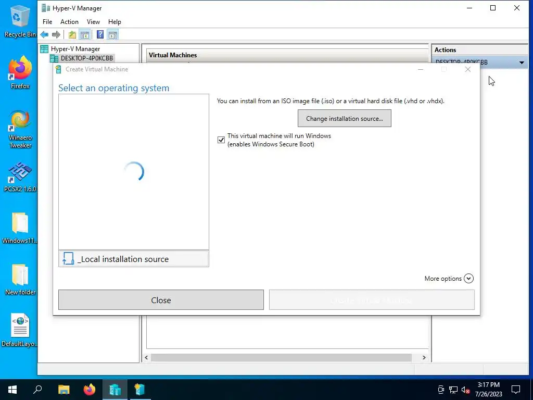Click the Change installation source button
This screenshot has width=533, height=400.
345,118
